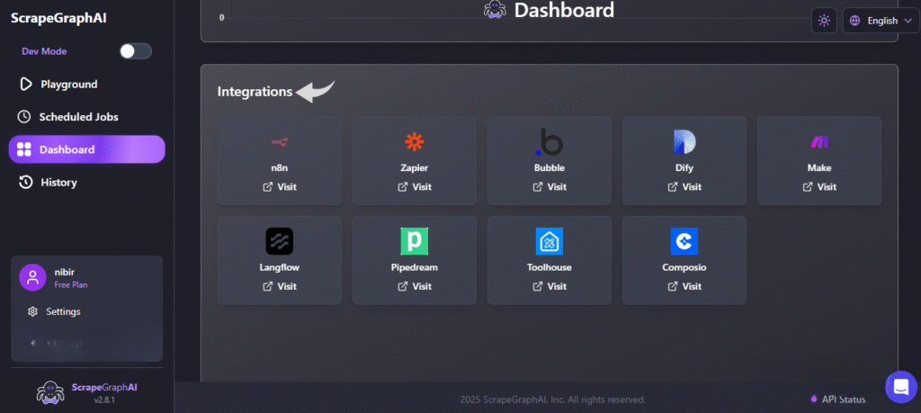
Task: Click the Zapier orange asterisk logo
Action: [x=414, y=142]
